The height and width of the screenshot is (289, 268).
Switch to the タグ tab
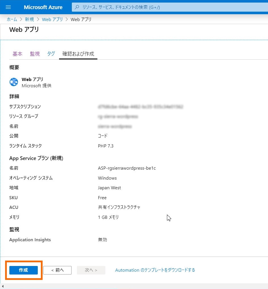pos(51,54)
